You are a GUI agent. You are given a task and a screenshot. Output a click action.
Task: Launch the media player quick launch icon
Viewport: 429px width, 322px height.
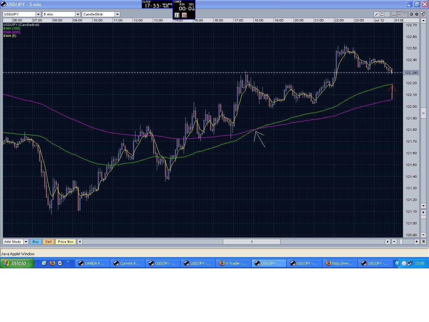click(x=60, y=263)
